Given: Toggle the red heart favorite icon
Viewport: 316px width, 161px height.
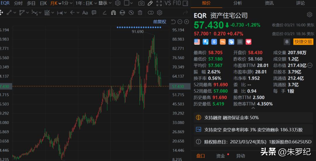Looking at the screenshot, I should 248,42.
